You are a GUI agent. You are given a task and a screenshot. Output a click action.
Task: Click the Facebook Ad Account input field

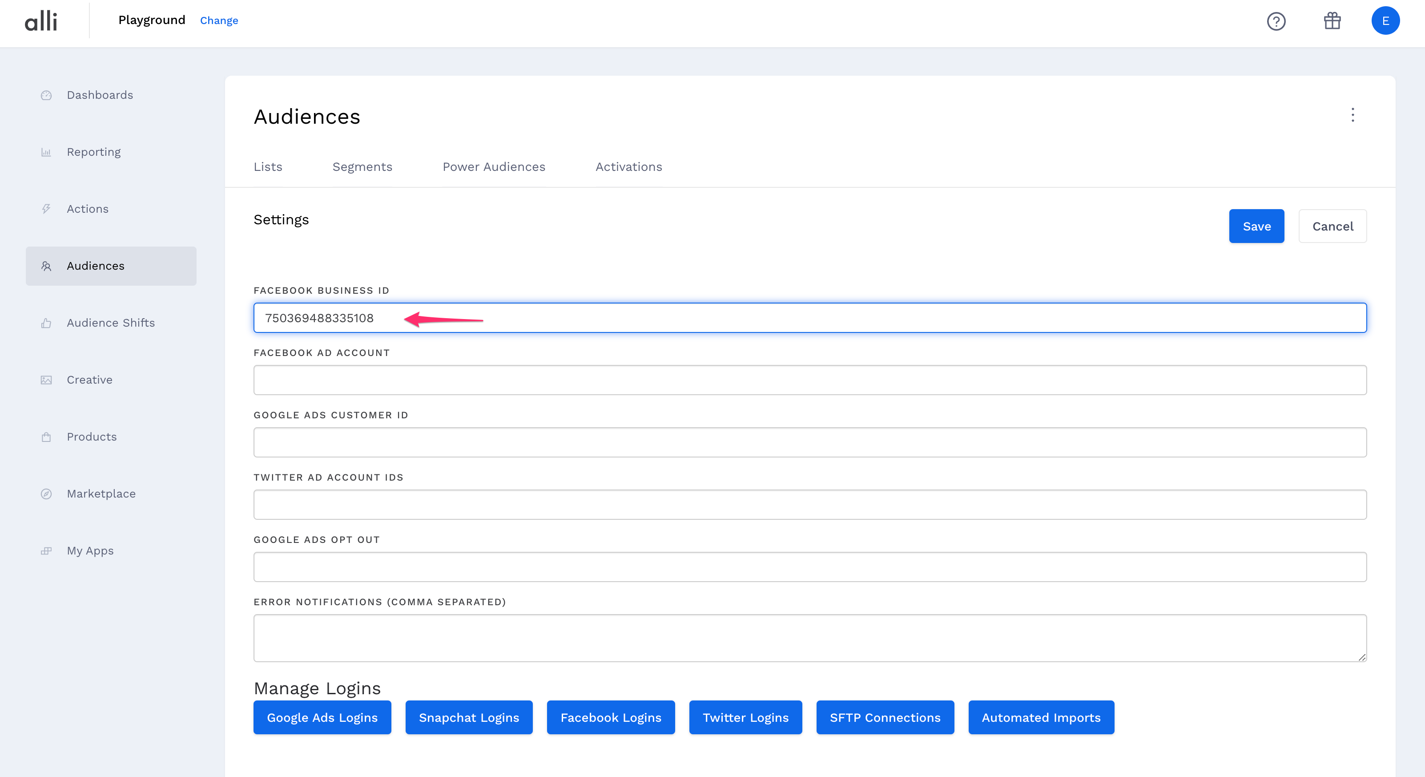pyautogui.click(x=809, y=380)
